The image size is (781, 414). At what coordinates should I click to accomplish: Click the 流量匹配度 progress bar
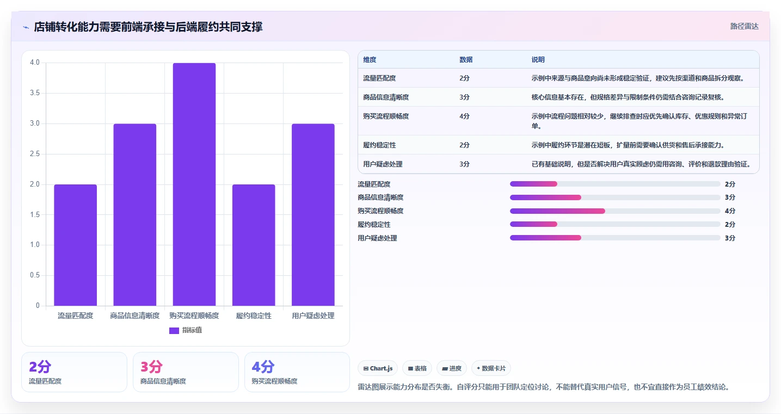[x=615, y=184]
